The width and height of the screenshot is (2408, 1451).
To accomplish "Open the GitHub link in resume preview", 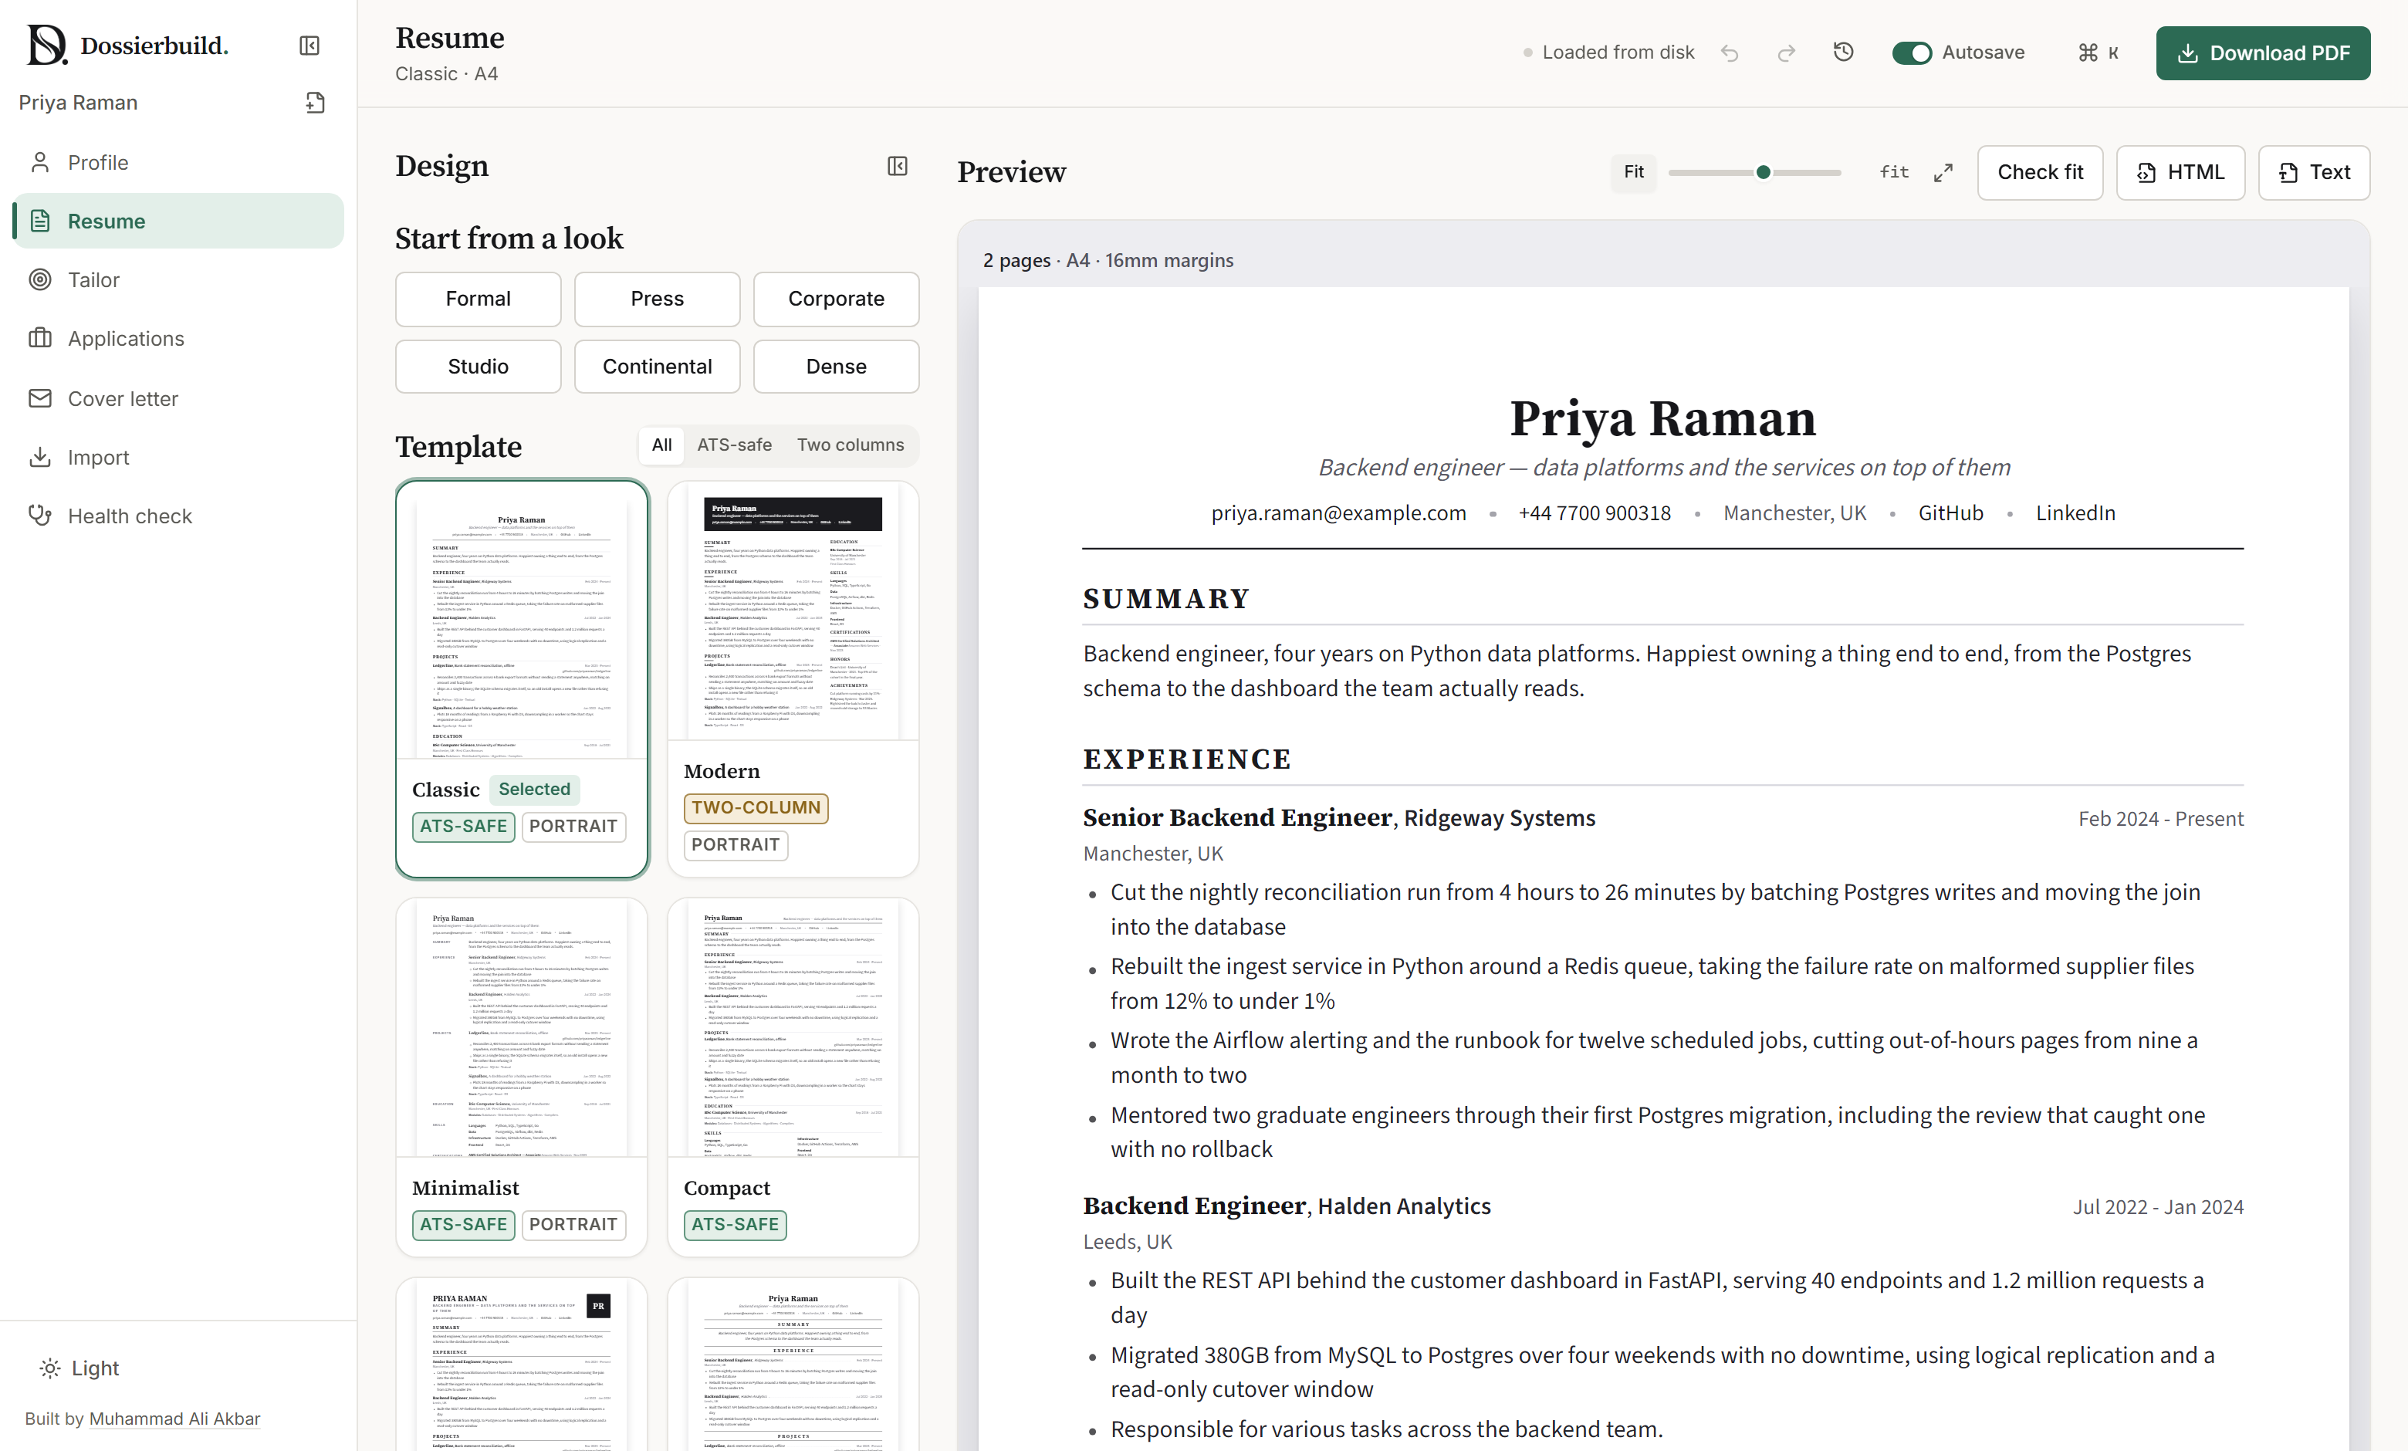I will 1950,513.
